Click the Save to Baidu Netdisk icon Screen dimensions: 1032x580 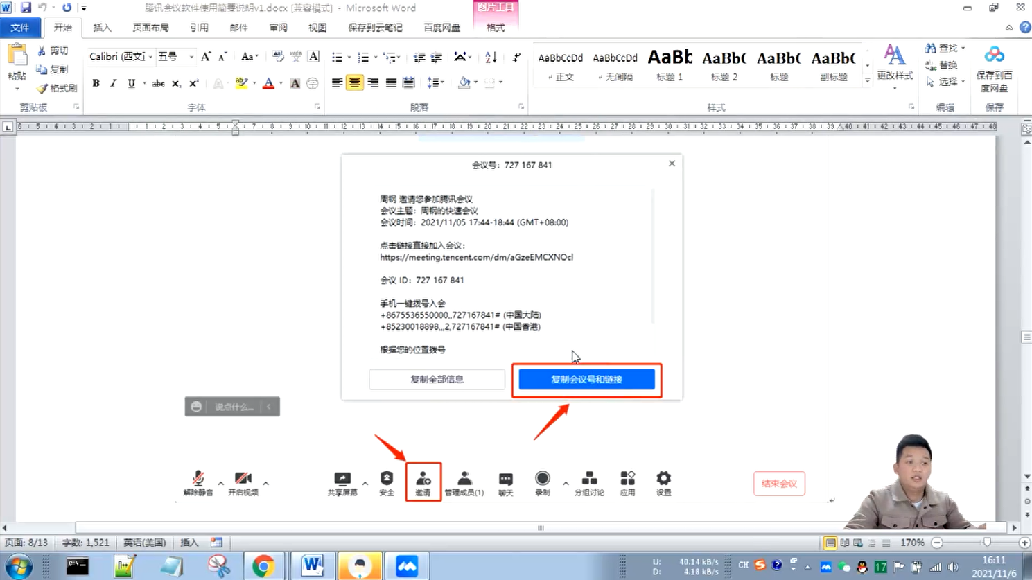(x=994, y=55)
